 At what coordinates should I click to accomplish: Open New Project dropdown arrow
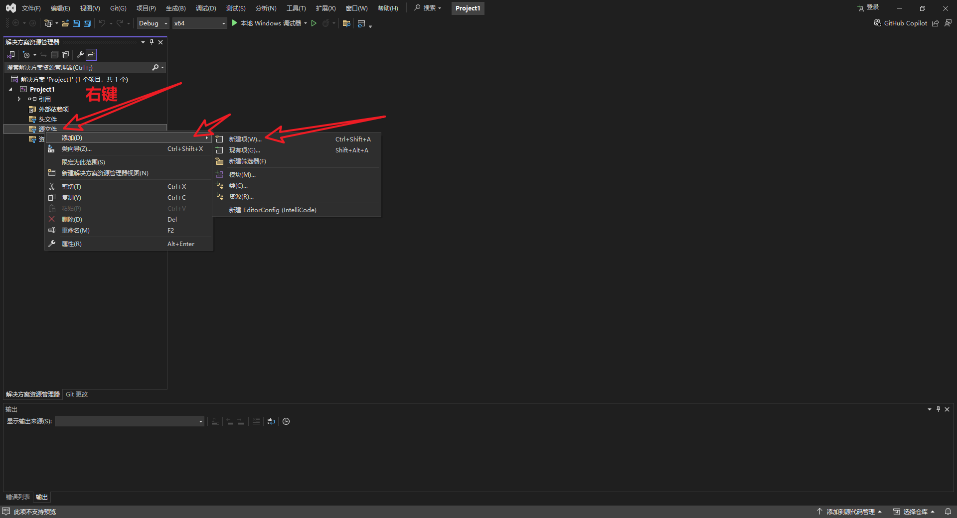click(x=56, y=23)
